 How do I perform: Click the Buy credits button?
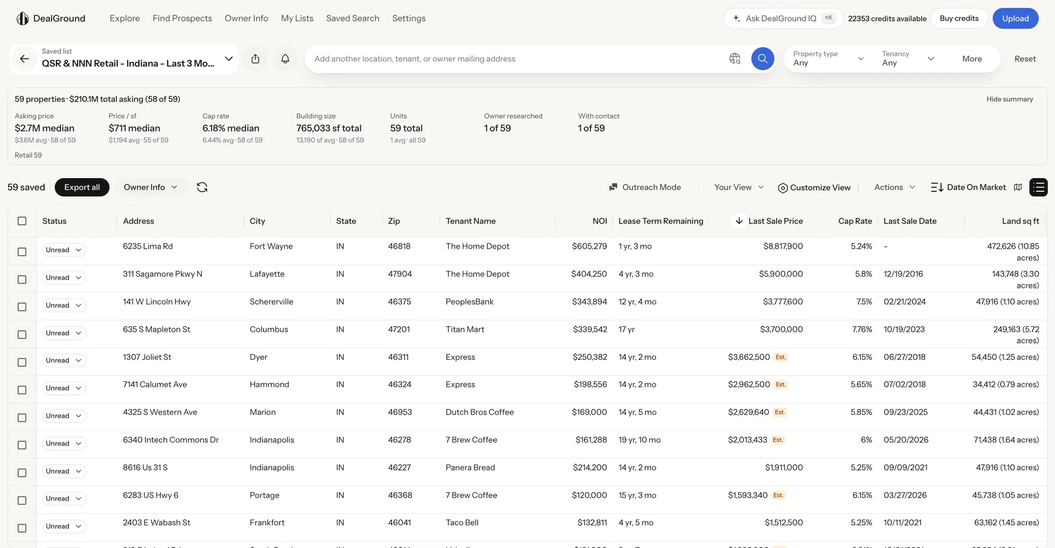[959, 18]
